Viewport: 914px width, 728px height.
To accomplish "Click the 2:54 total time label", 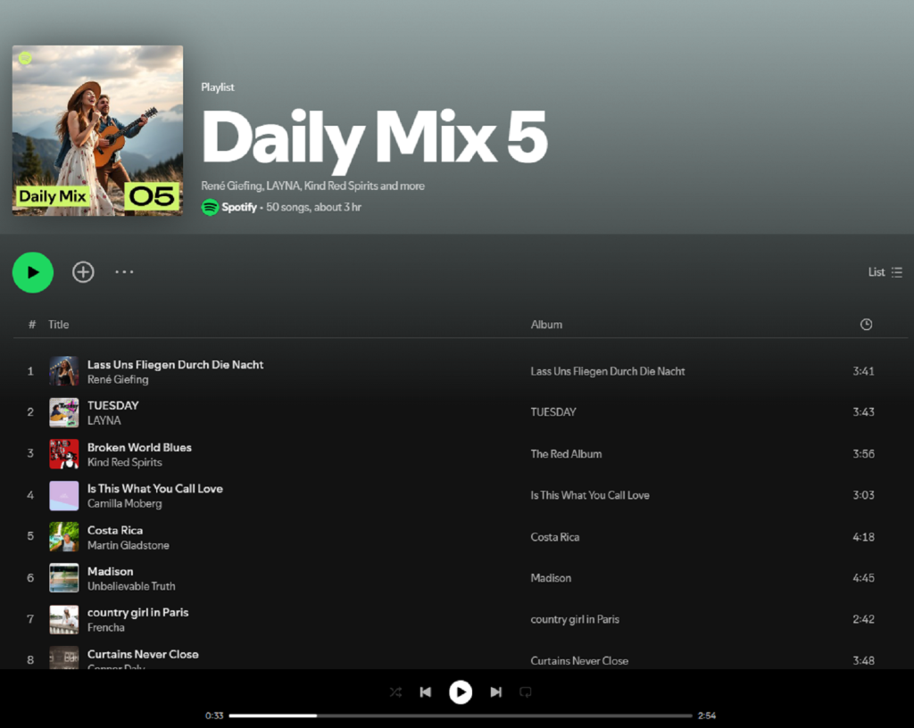I will click(x=707, y=716).
